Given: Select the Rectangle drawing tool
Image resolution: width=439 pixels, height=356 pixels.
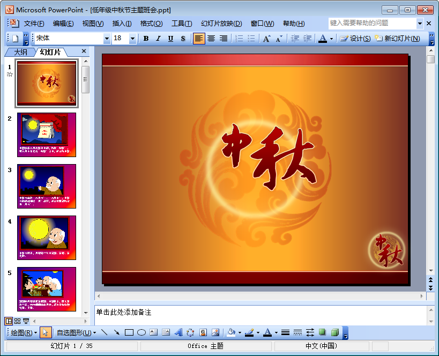Looking at the screenshot, I should click(129, 332).
